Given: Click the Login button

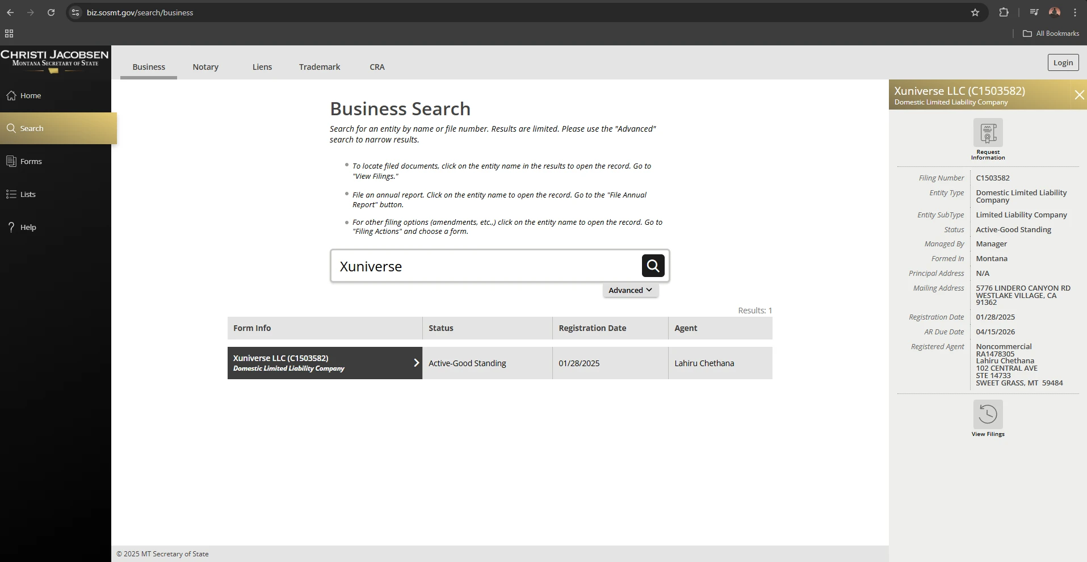Looking at the screenshot, I should coord(1063,62).
